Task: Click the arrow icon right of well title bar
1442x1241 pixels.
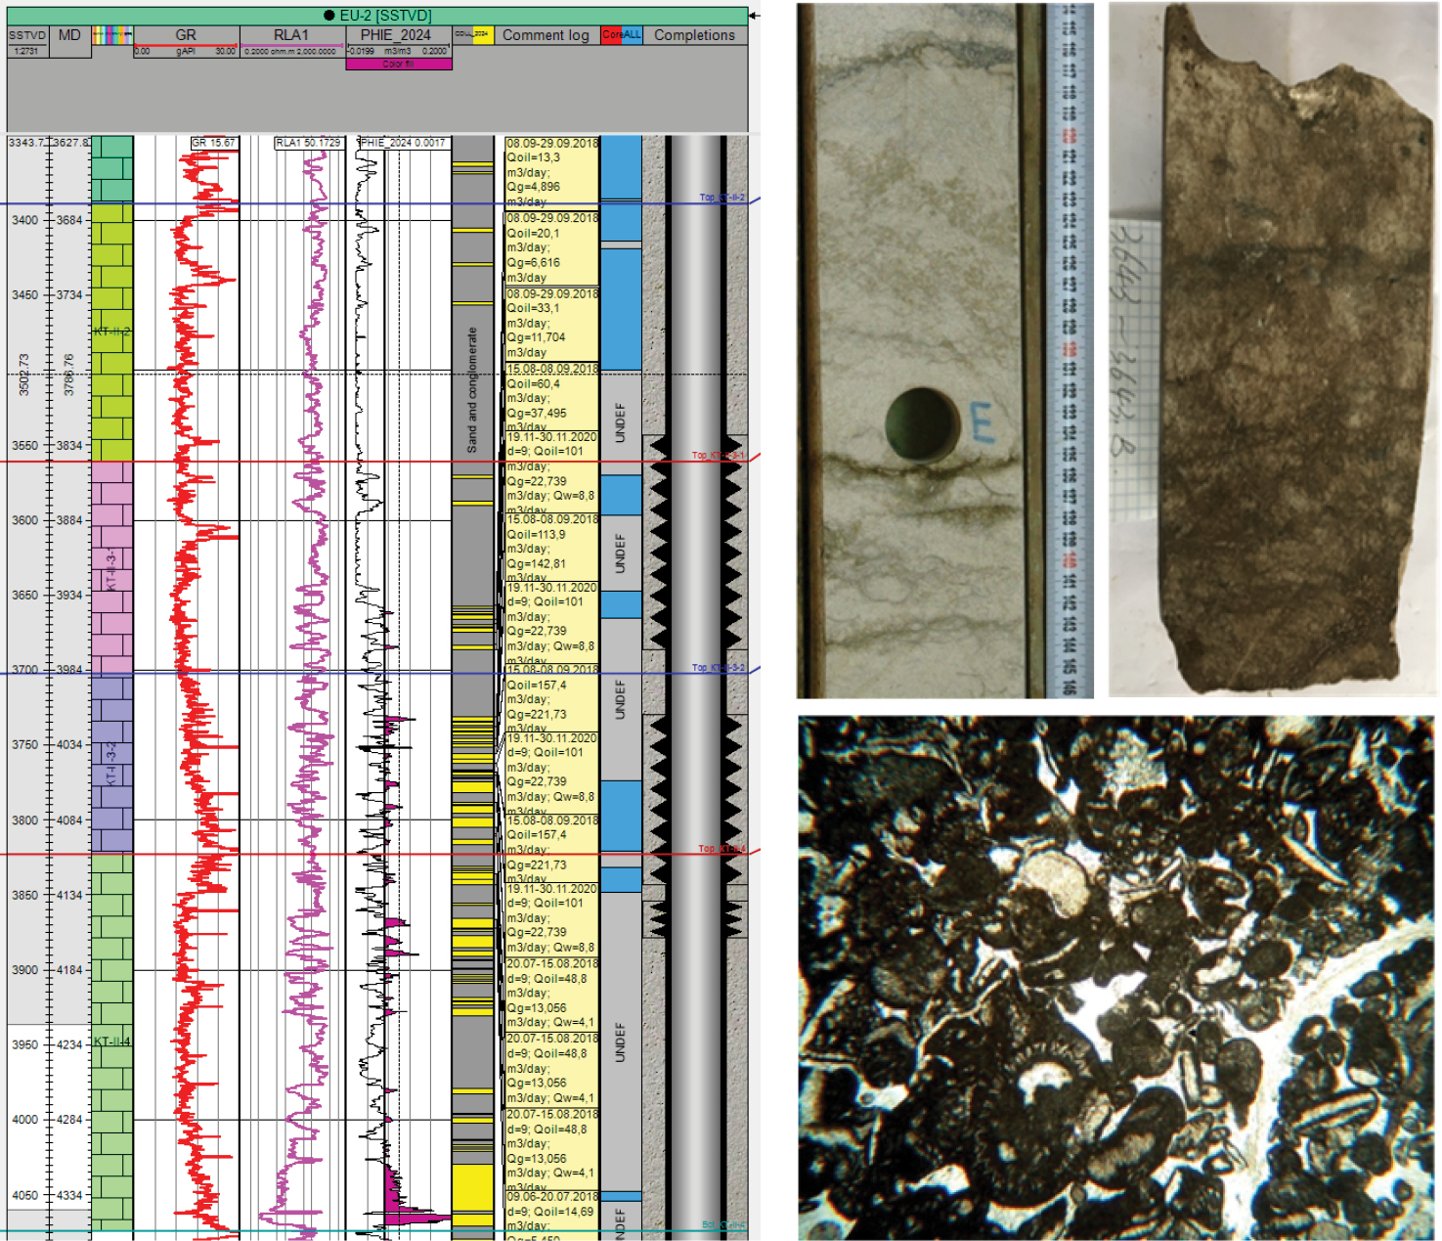Action: (754, 16)
